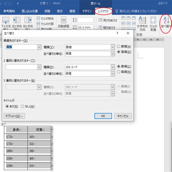Click table cell 175
Image resolution: width=172 pixels, height=172 pixels.
16,137
